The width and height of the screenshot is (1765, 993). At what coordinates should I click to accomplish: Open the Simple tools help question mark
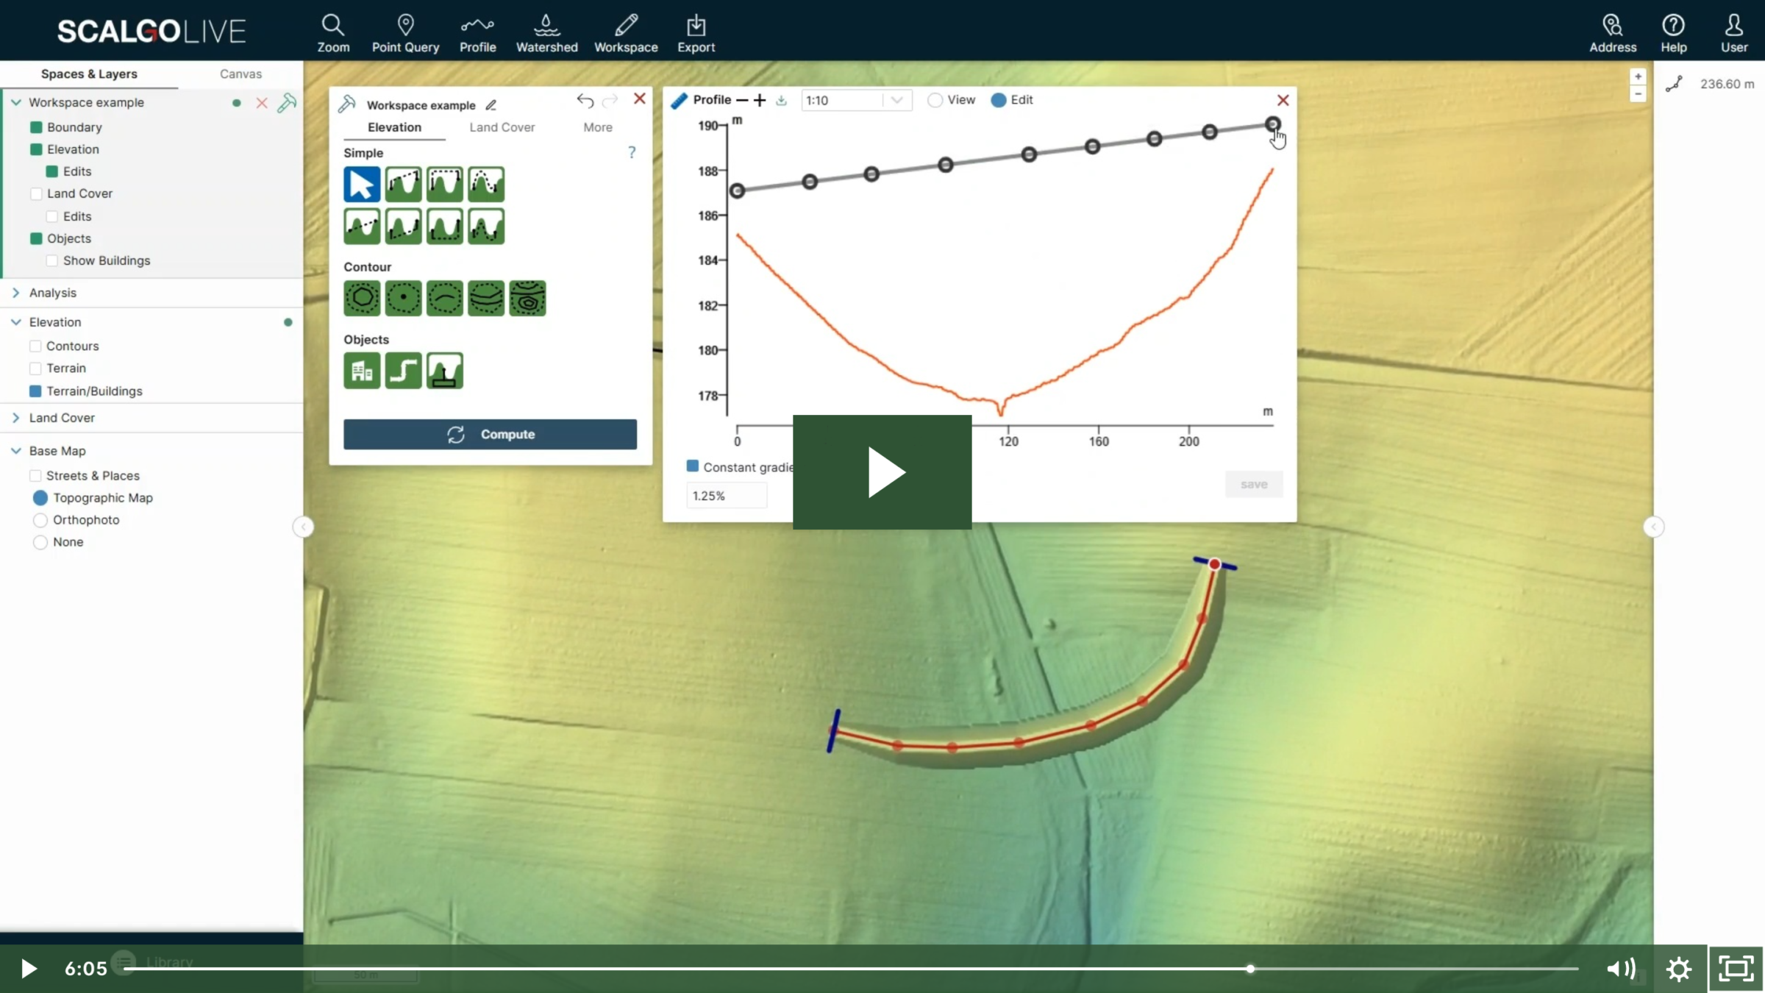(632, 152)
